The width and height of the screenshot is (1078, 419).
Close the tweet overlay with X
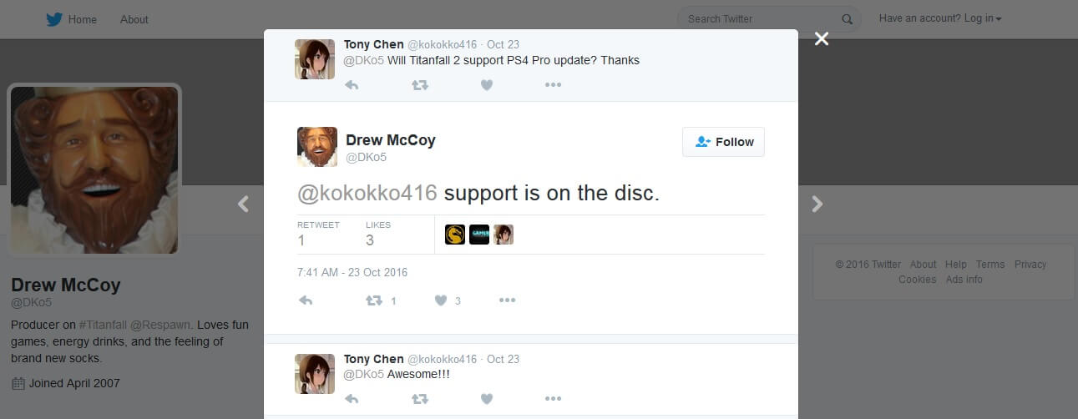(x=822, y=38)
